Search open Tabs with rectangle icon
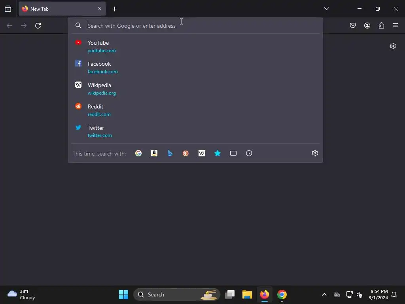This screenshot has width=405, height=304. pos(233,153)
